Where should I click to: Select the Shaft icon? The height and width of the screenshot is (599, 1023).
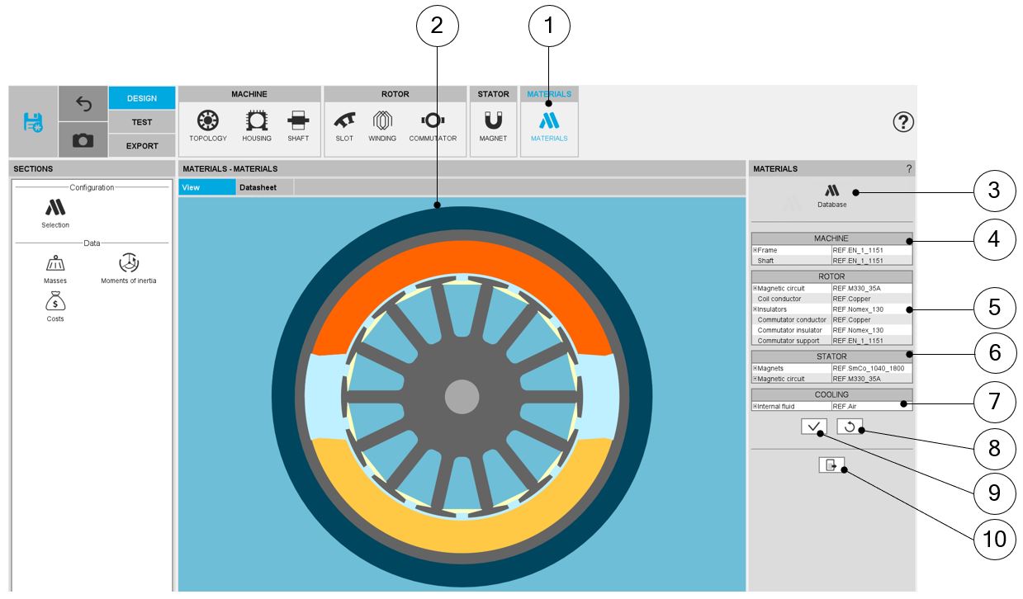point(298,121)
